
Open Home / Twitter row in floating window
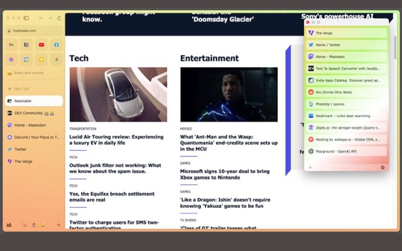coord(346,45)
